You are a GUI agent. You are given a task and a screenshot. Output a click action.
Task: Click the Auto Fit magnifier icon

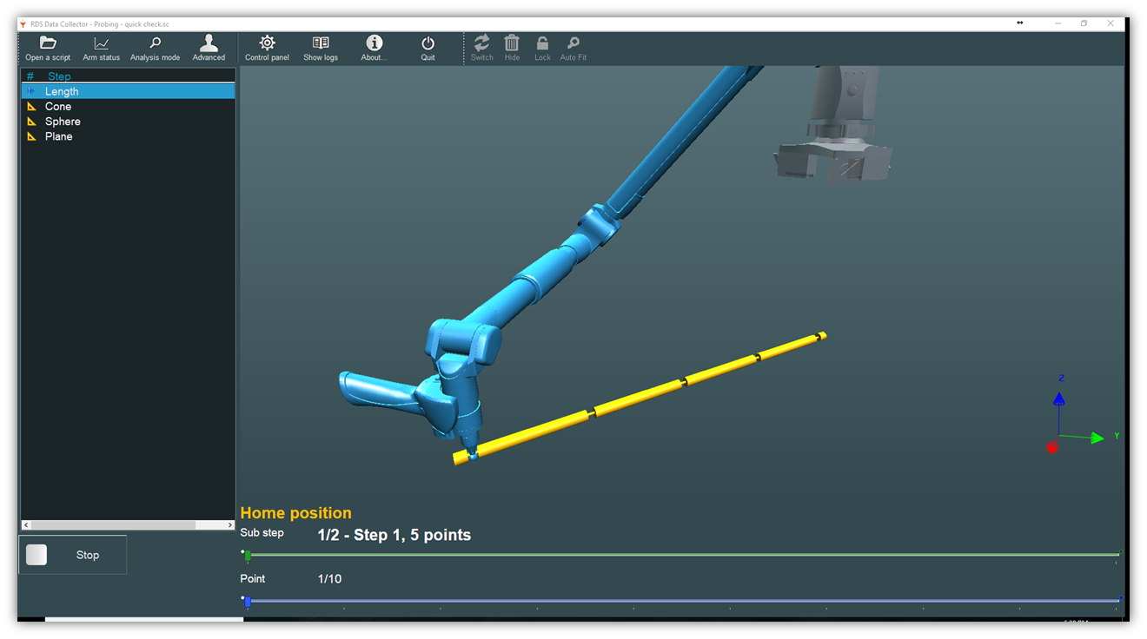pyautogui.click(x=573, y=48)
